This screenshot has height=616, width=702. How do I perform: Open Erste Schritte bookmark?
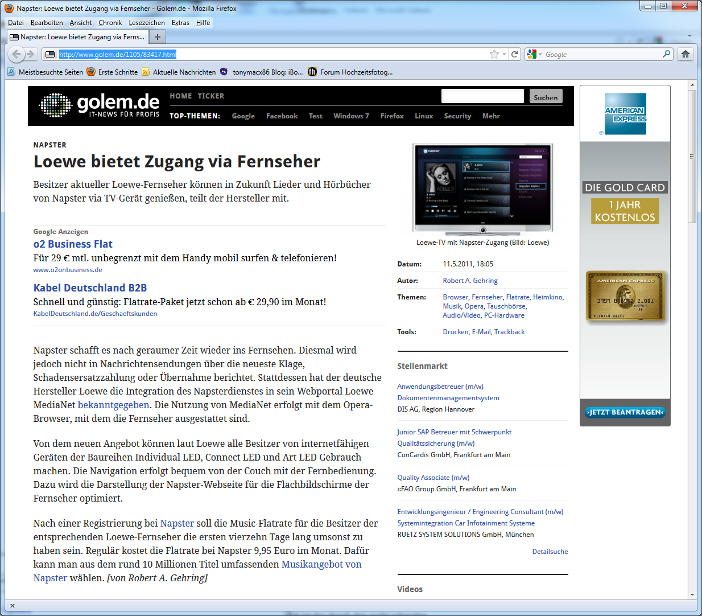click(112, 72)
